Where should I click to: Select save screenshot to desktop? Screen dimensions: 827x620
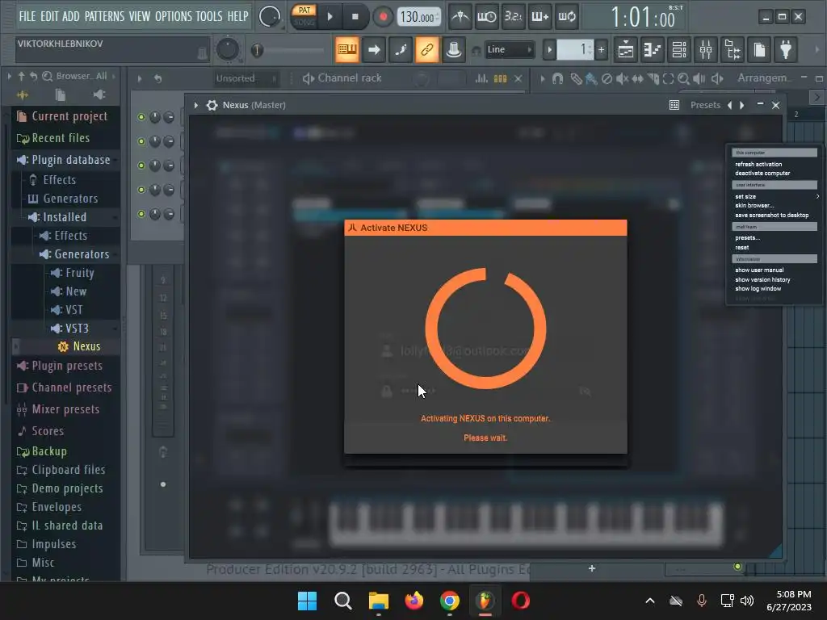[771, 215]
